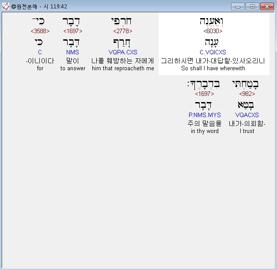Click Korean gloss '내가-의뢰함-'
This screenshot has width=277, height=270.
247,124
